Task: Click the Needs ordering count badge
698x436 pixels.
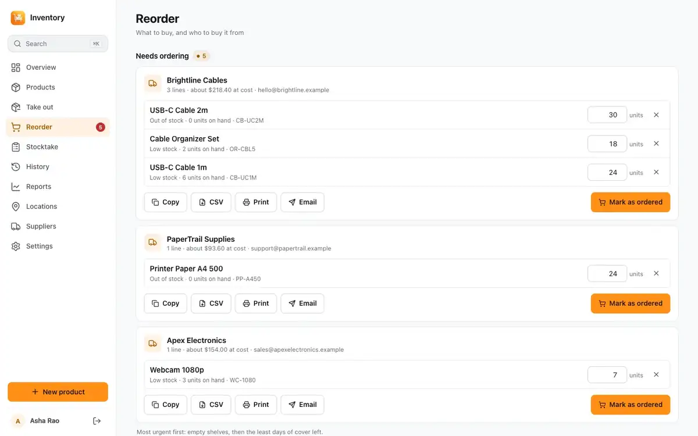Action: pyautogui.click(x=201, y=56)
